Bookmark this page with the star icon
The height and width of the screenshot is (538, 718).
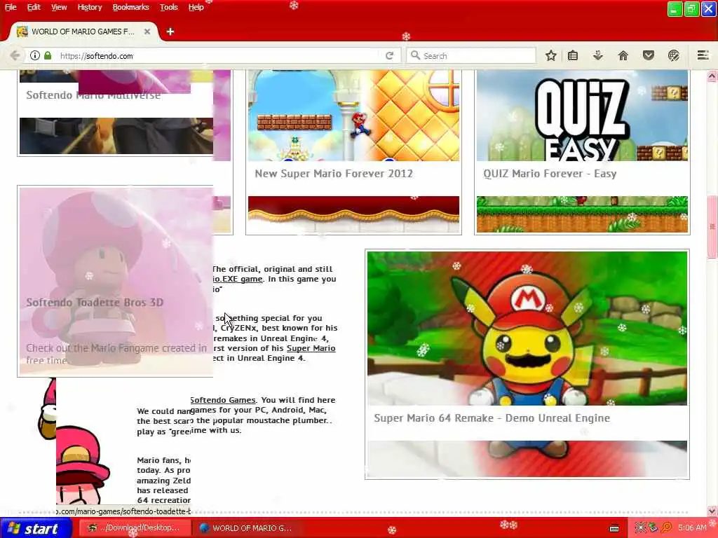coord(551,56)
